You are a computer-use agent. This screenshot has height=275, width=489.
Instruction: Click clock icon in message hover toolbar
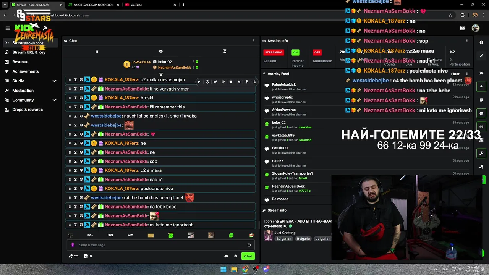[207, 82]
